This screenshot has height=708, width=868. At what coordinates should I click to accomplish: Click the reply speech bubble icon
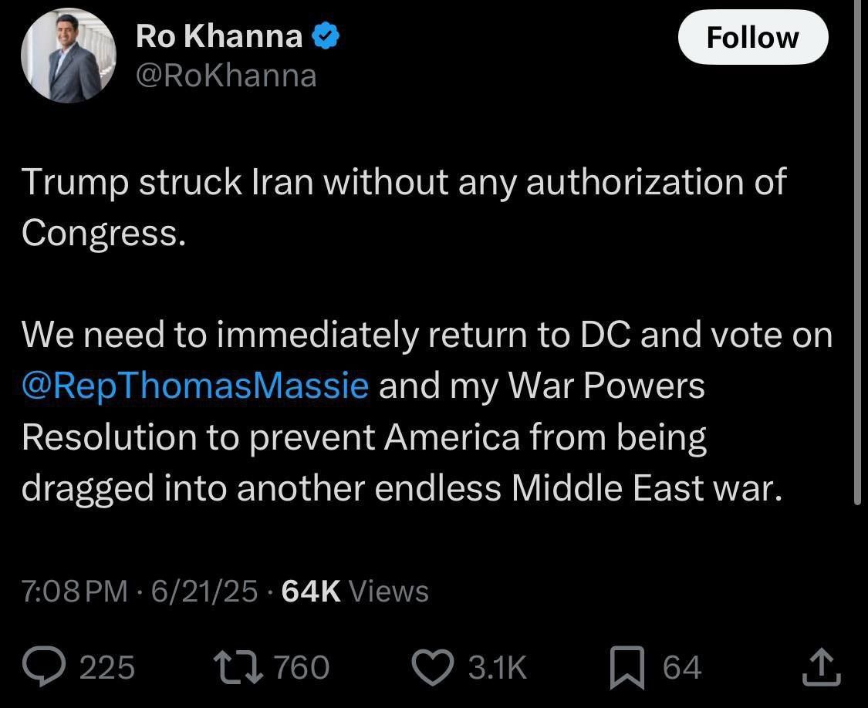46,668
